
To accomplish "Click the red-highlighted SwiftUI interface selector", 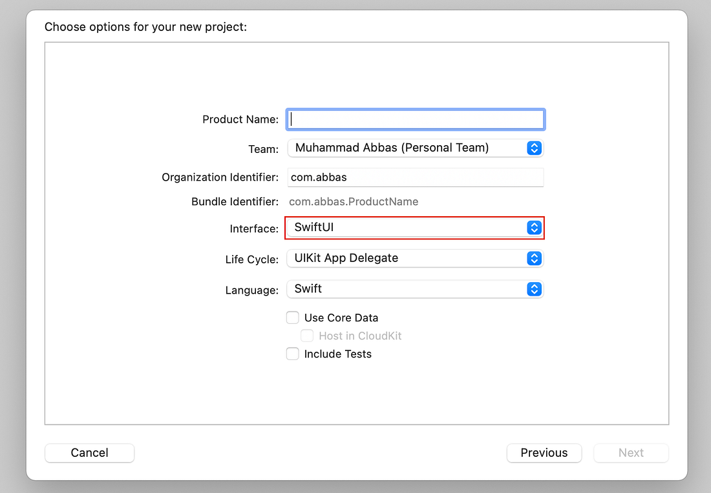I will coord(414,228).
